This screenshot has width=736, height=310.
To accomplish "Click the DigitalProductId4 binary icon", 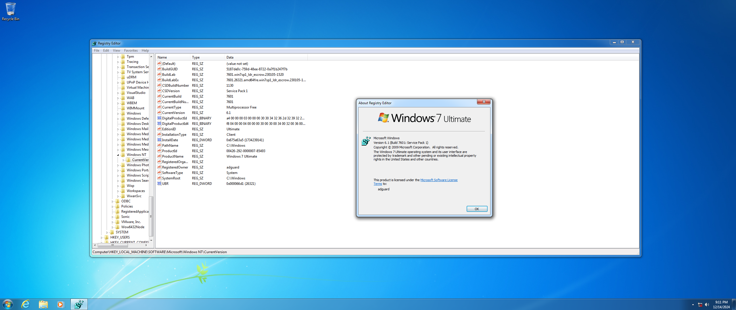I will point(159,123).
